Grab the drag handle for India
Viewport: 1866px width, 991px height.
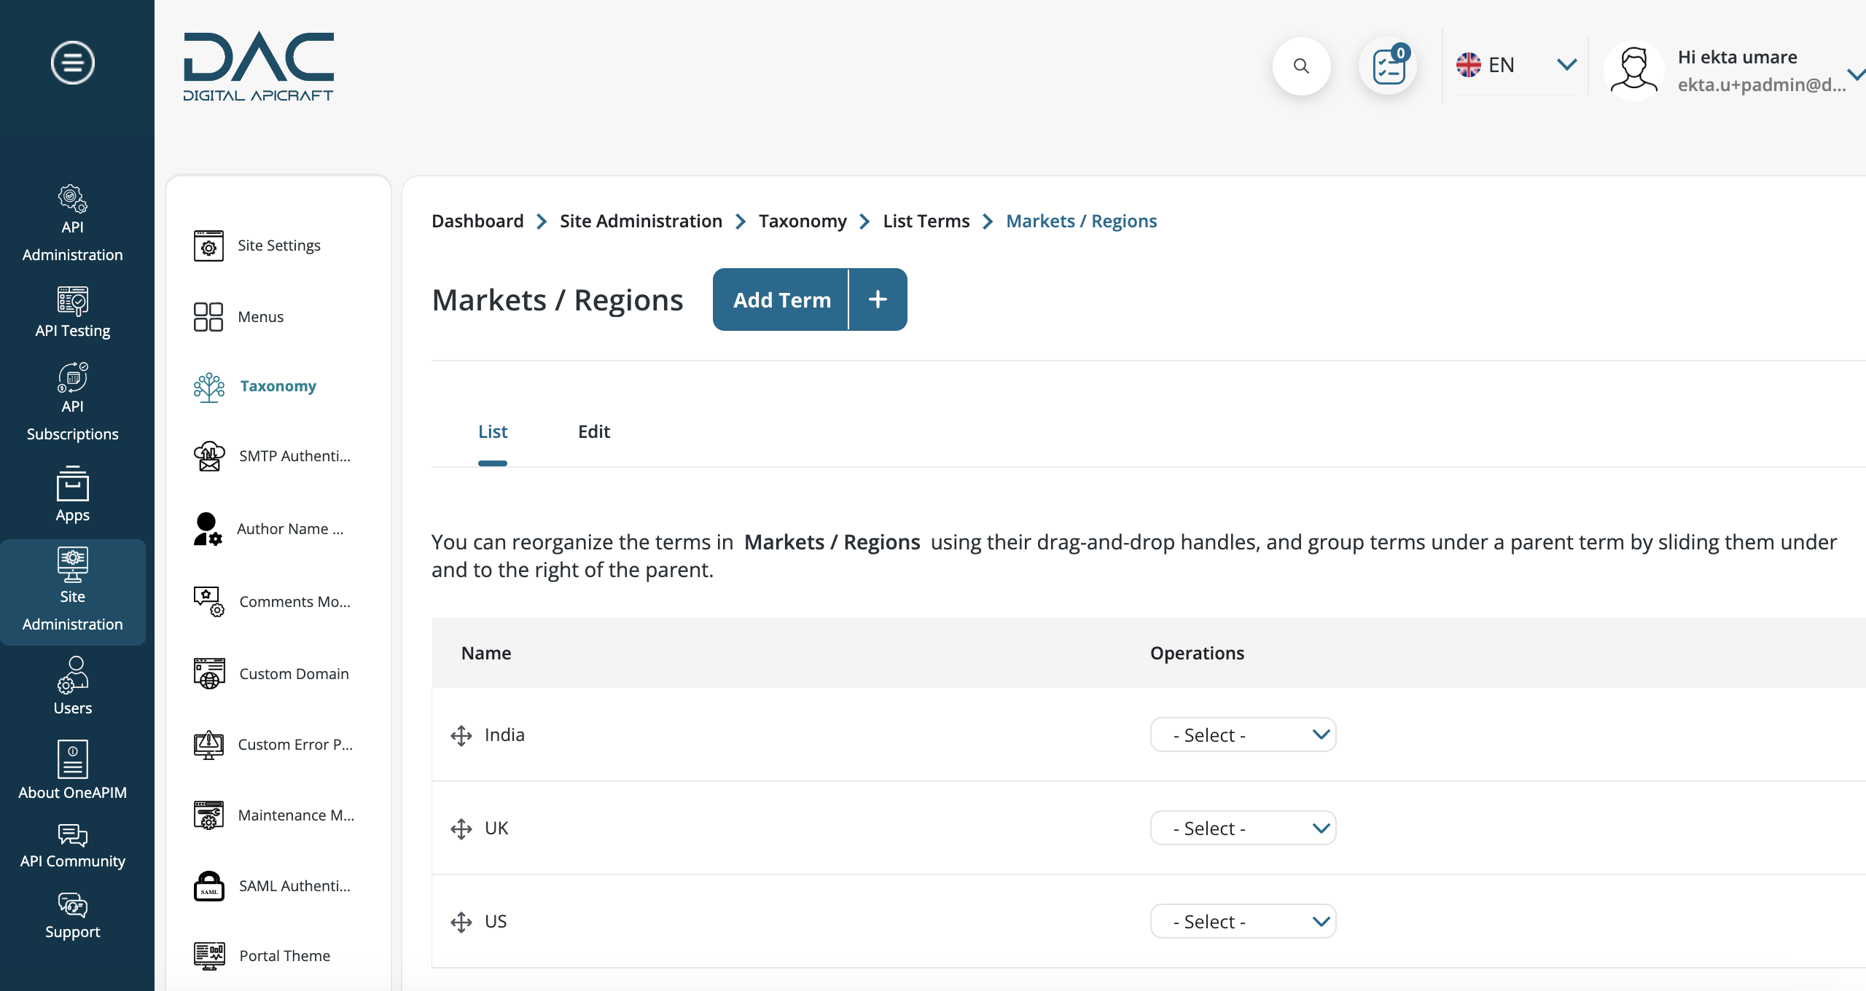[461, 736]
